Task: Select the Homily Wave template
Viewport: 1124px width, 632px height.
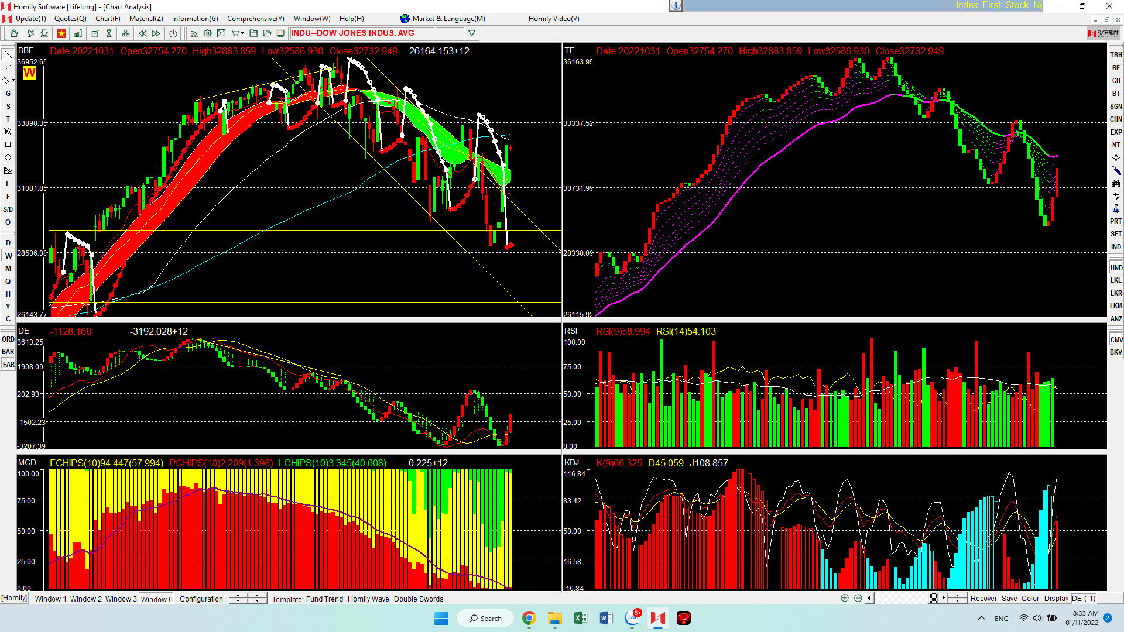Action: [368, 599]
